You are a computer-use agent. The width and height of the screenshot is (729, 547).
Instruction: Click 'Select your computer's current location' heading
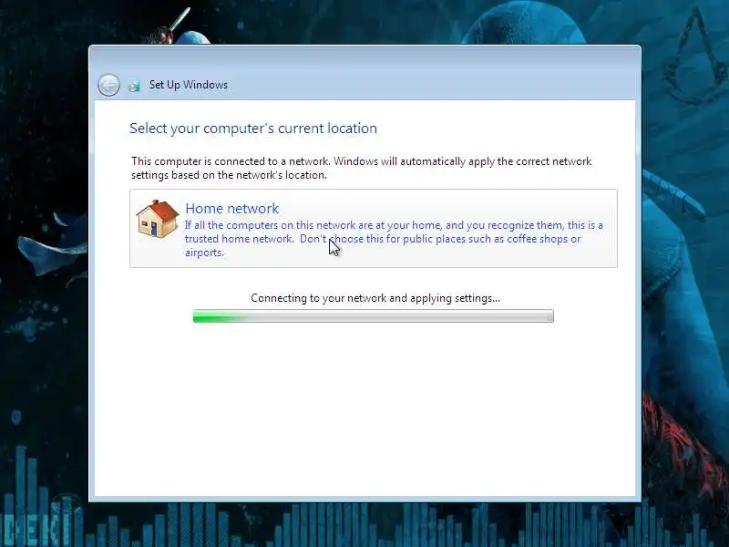[x=253, y=129]
